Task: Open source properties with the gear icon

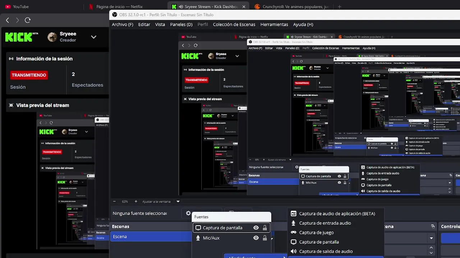Action: coord(188,213)
